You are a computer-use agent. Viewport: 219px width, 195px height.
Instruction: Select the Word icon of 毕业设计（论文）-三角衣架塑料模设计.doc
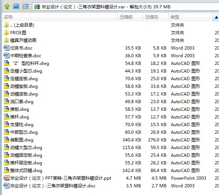tap(7, 186)
